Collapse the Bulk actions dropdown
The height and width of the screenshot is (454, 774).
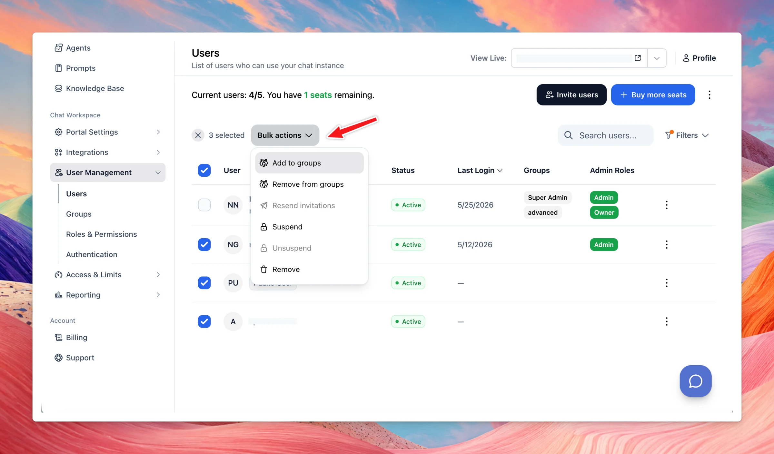[x=285, y=135]
